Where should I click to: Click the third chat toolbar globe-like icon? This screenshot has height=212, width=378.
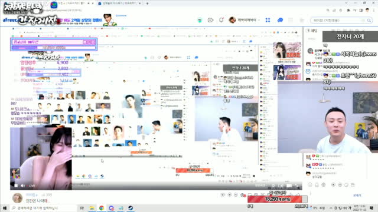coord(324,184)
